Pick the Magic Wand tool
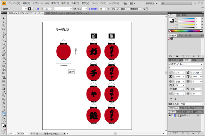Screen dimensions: 205x136 (x=4, y=25)
